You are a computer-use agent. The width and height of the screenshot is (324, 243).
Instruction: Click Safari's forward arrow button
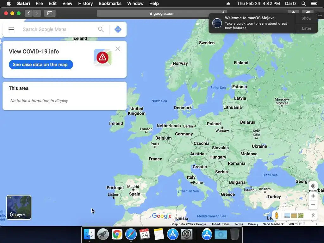pyautogui.click(x=37, y=13)
